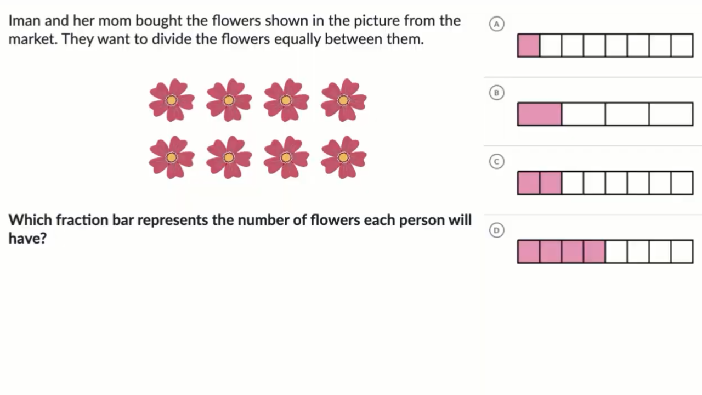The width and height of the screenshot is (702, 395).
Task: Choose the option C radio button
Action: pyautogui.click(x=496, y=162)
